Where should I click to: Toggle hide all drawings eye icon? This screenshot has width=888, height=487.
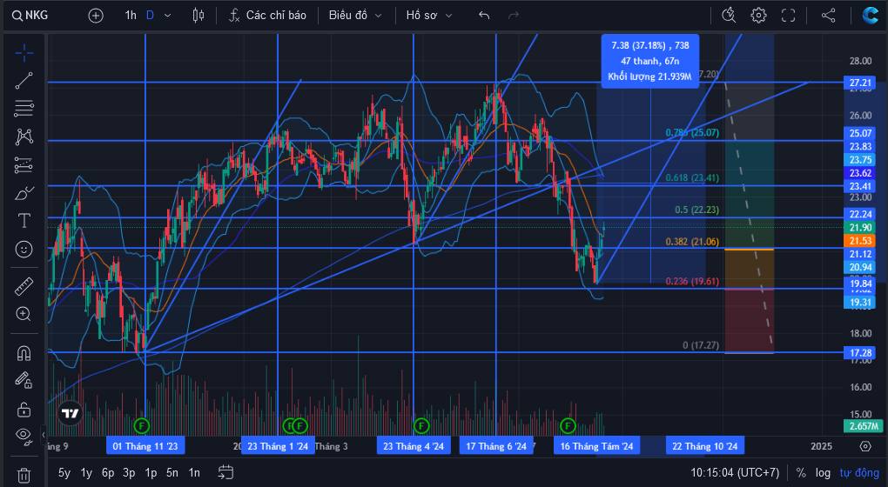(x=24, y=435)
